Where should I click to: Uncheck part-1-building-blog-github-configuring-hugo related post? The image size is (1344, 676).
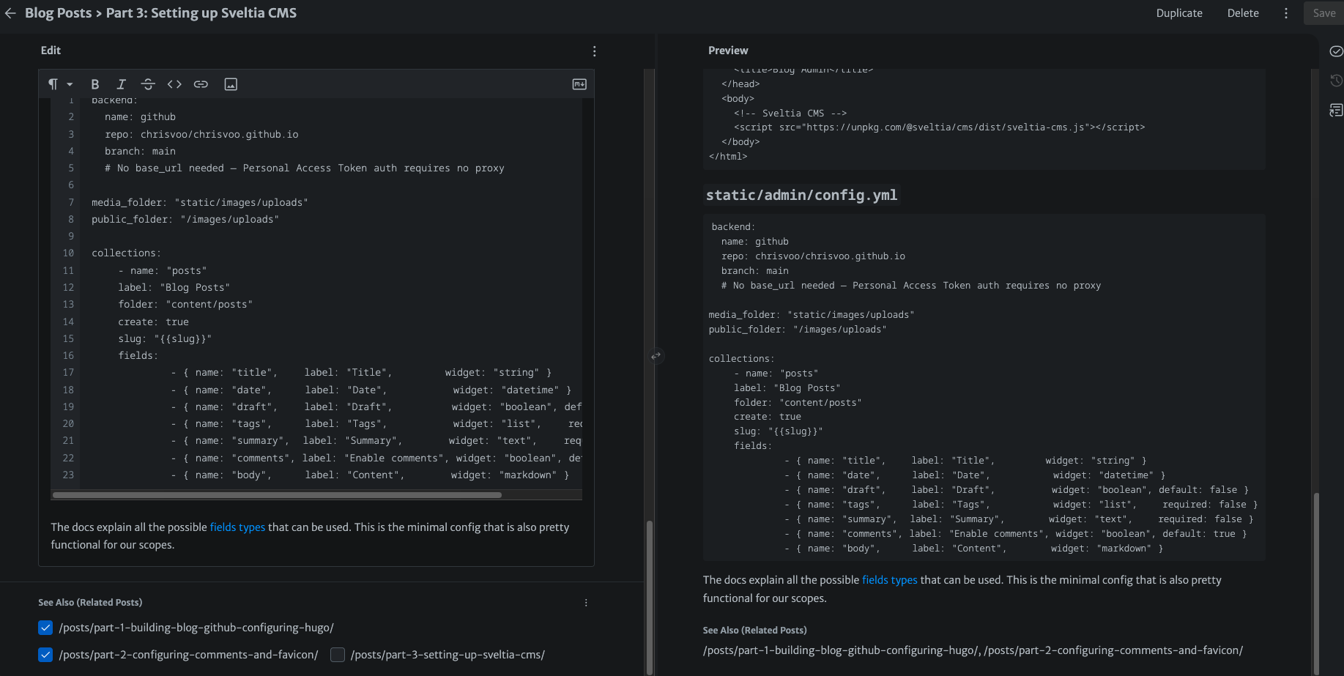tap(45, 628)
